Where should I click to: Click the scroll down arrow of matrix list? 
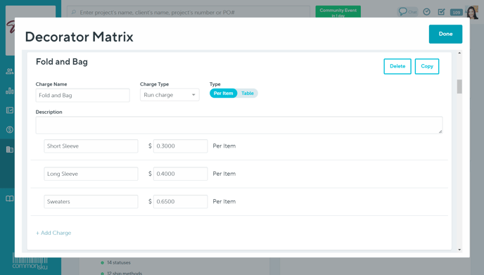pos(459,250)
